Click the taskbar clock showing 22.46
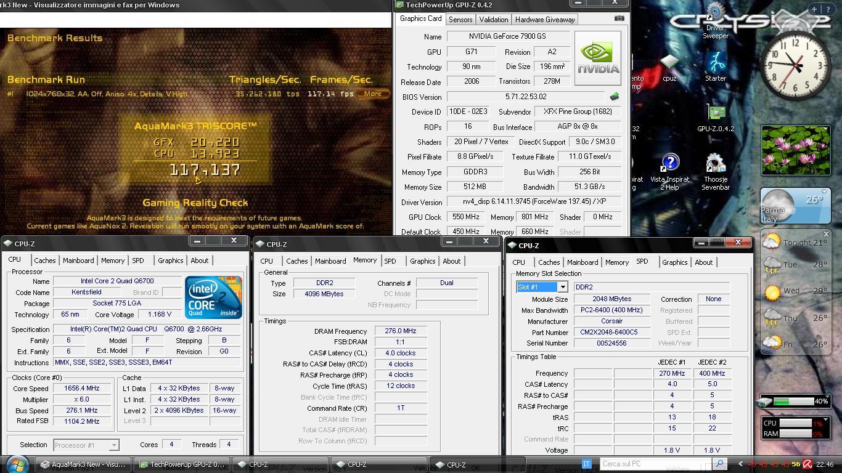The width and height of the screenshot is (842, 473). [825, 464]
